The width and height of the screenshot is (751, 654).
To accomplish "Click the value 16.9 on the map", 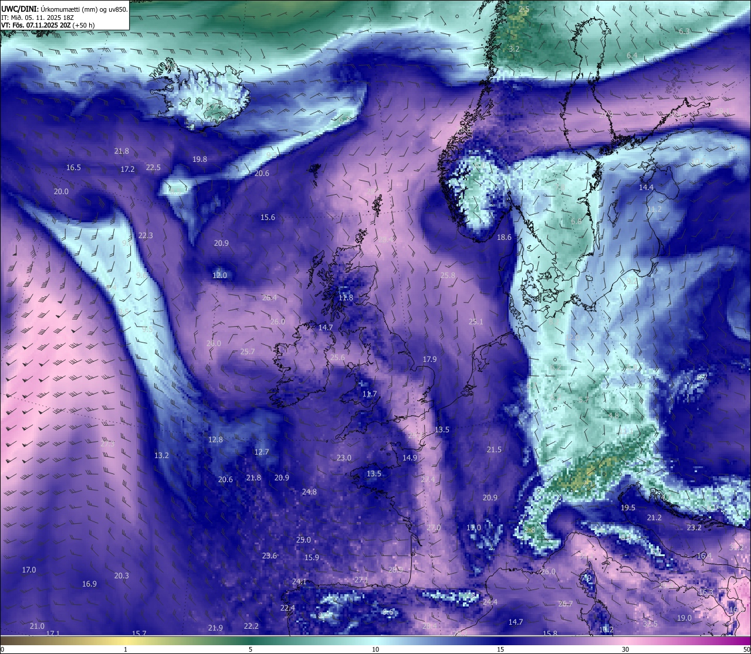I will [x=89, y=584].
